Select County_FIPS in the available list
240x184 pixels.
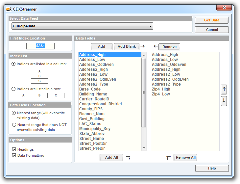(109, 109)
